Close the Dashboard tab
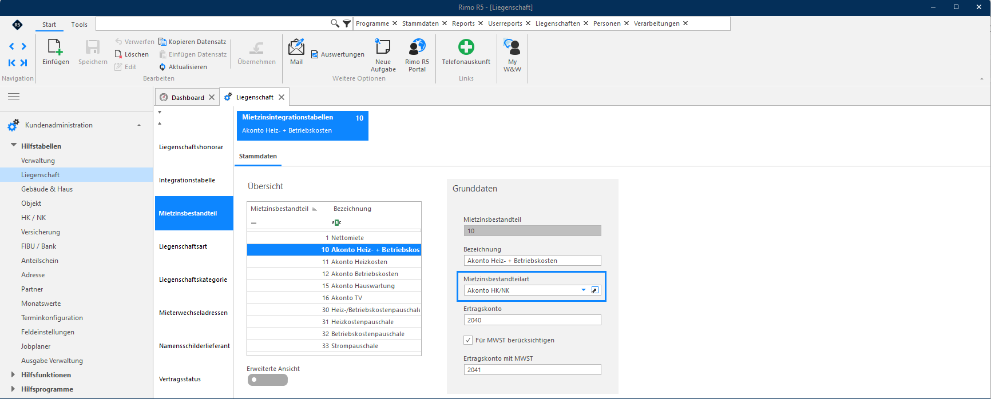Image resolution: width=991 pixels, height=399 pixels. click(x=212, y=97)
